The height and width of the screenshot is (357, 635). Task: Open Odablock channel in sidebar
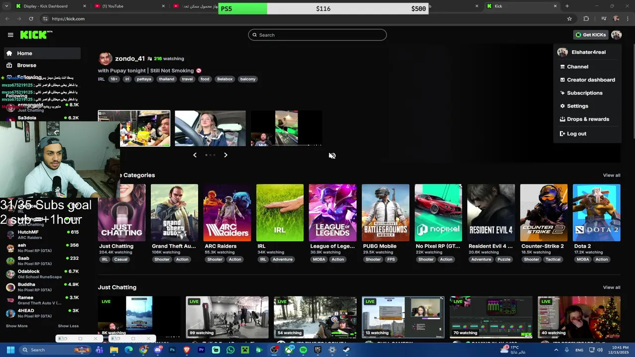tap(42, 274)
